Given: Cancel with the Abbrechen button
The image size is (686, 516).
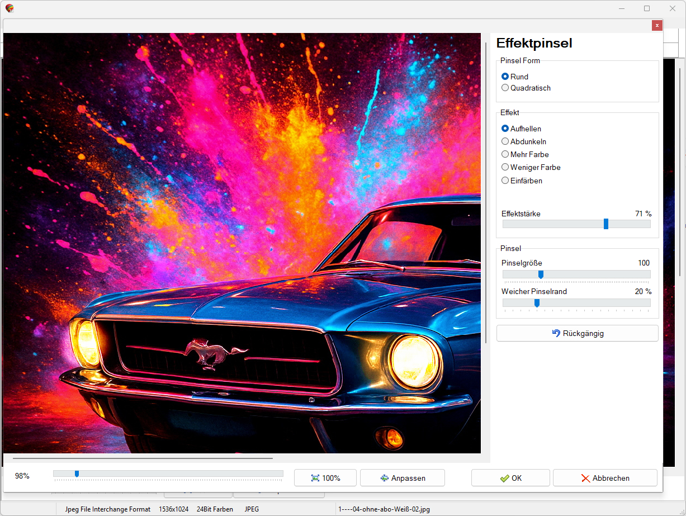Looking at the screenshot, I should 605,478.
